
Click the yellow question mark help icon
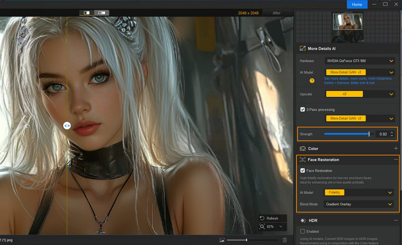[312, 81]
